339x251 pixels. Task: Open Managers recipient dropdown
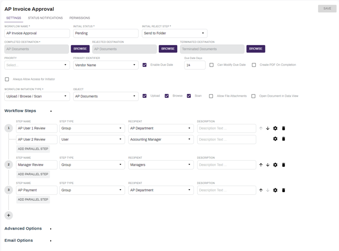point(161,165)
